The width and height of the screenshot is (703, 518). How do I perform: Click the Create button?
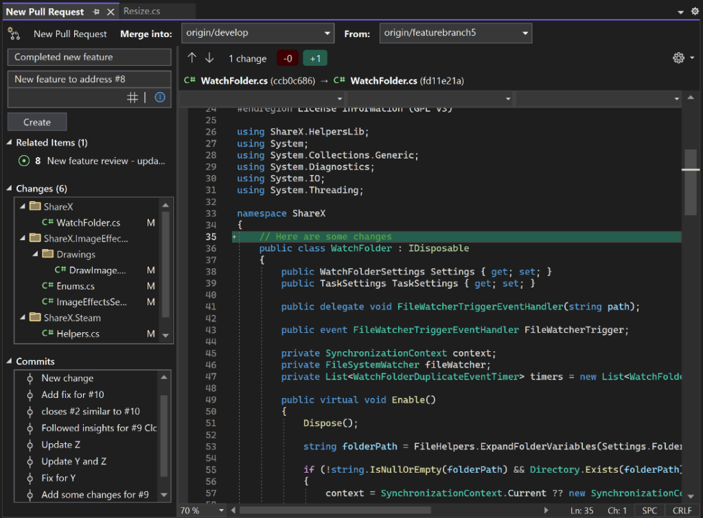[36, 121]
